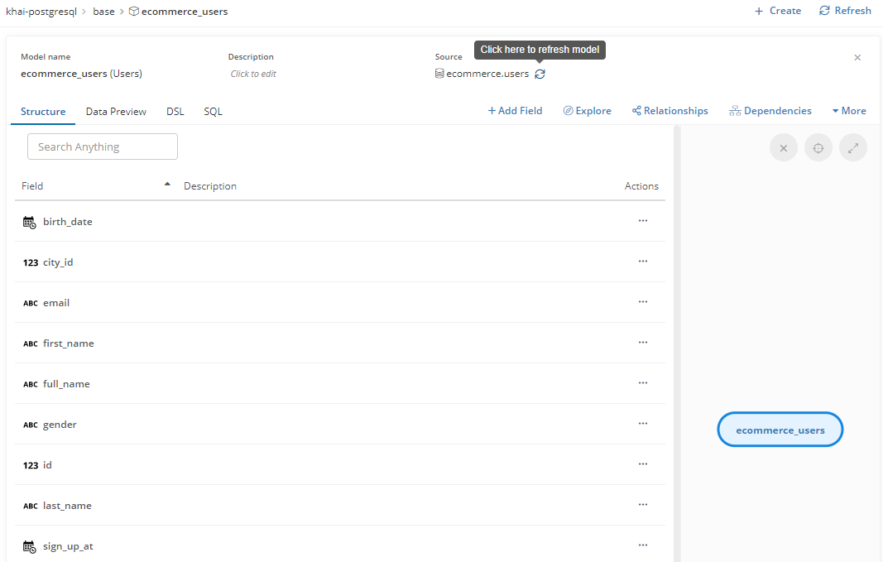Click the last_name field name
Screen dimensions: 883x562
(67, 506)
